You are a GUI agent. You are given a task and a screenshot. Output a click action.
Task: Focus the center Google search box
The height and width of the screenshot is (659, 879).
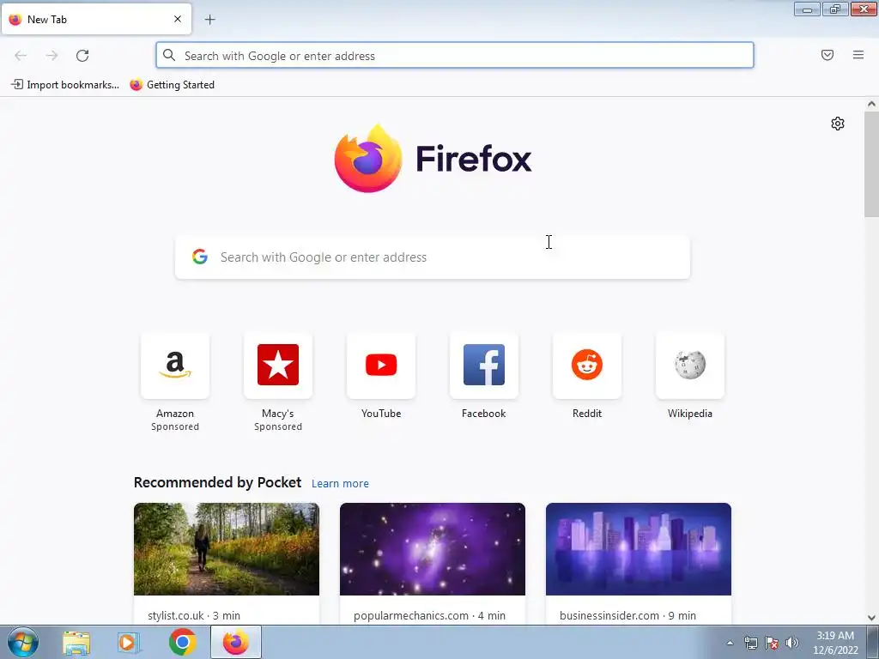433,257
